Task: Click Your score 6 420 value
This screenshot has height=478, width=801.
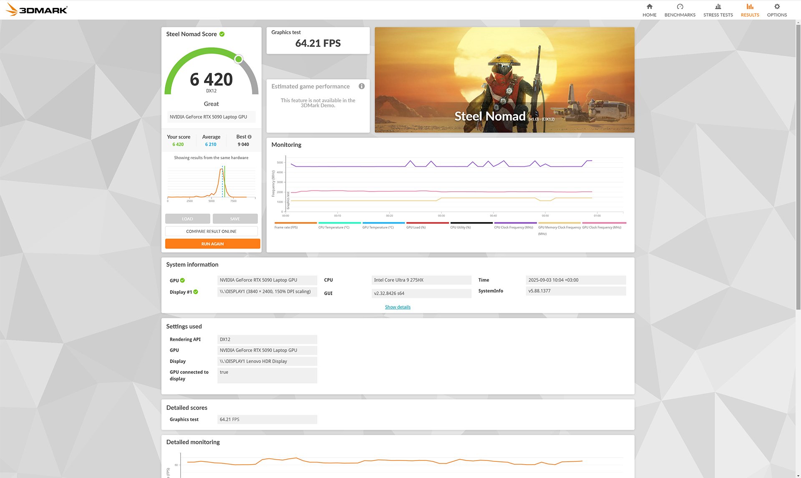Action: pyautogui.click(x=178, y=145)
